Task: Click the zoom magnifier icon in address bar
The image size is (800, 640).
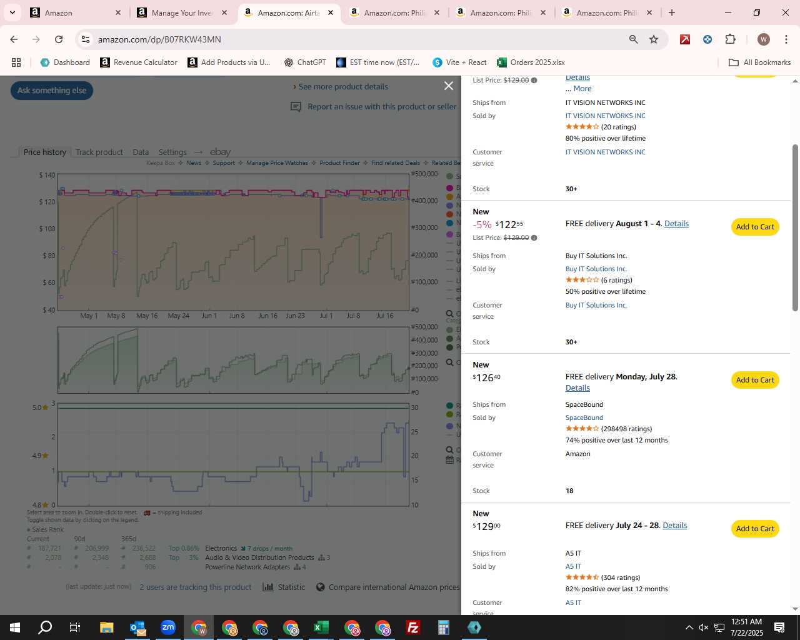Action: 634,39
